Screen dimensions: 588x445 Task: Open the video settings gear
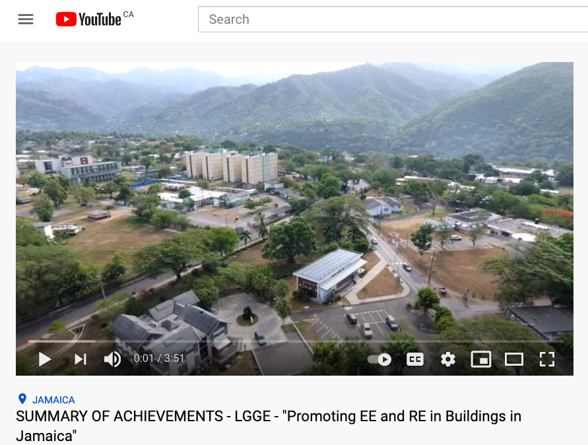(447, 359)
